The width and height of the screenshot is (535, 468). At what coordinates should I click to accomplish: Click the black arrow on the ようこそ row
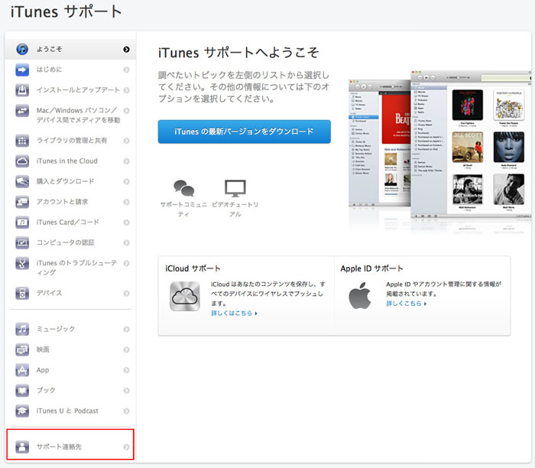coord(126,49)
